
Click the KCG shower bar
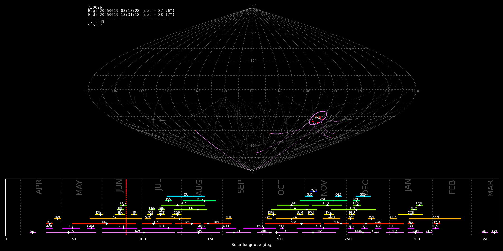199,201
